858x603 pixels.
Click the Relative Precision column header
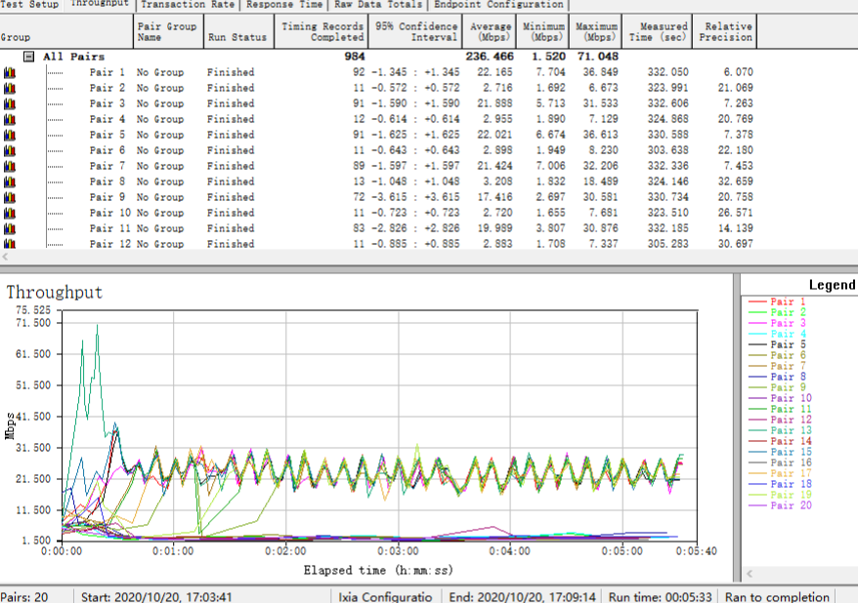(x=728, y=31)
